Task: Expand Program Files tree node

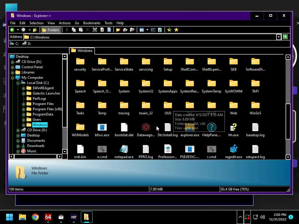Action: click(23, 104)
